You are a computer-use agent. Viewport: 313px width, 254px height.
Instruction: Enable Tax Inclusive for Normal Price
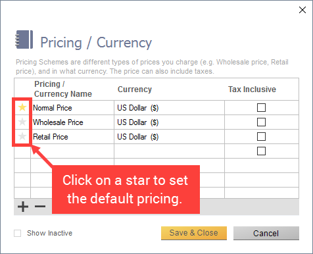tap(261, 108)
